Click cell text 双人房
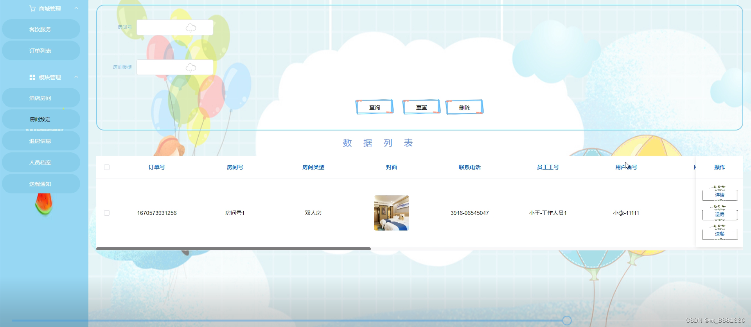 pyautogui.click(x=313, y=213)
